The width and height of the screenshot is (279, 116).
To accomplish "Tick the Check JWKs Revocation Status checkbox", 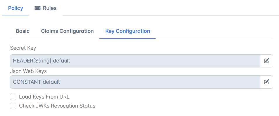I will click(x=13, y=106).
